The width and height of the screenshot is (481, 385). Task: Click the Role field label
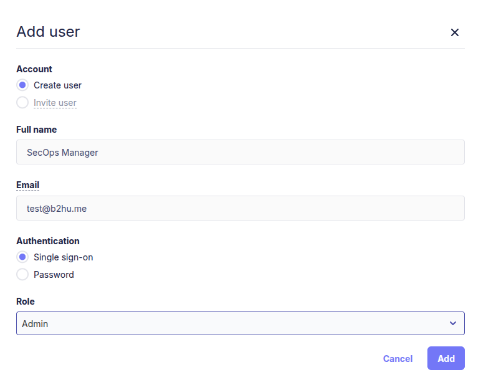[26, 302]
